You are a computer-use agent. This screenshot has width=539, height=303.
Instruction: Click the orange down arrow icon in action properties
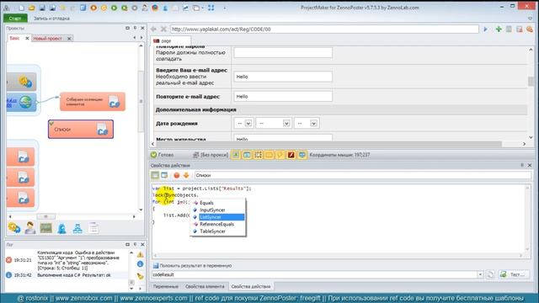coord(186,175)
